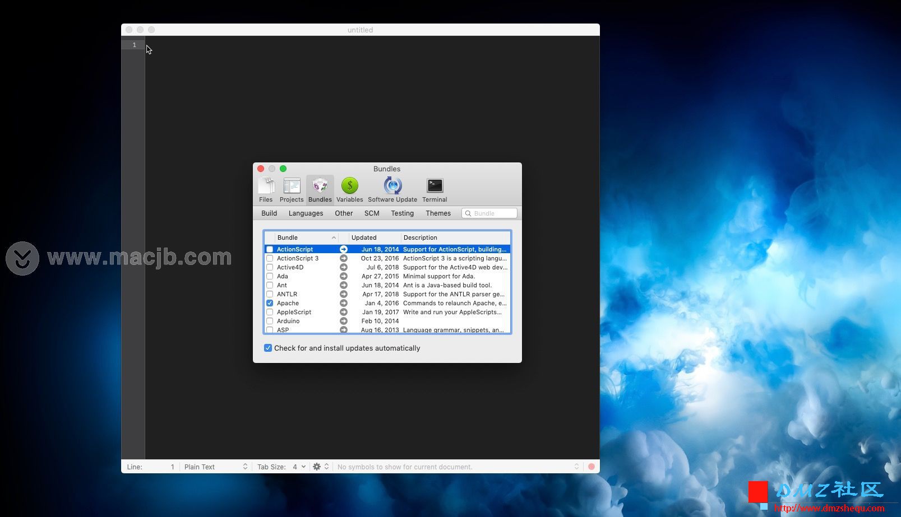Image resolution: width=901 pixels, height=517 pixels.
Task: Filter bundles by SCM category
Action: (x=372, y=213)
